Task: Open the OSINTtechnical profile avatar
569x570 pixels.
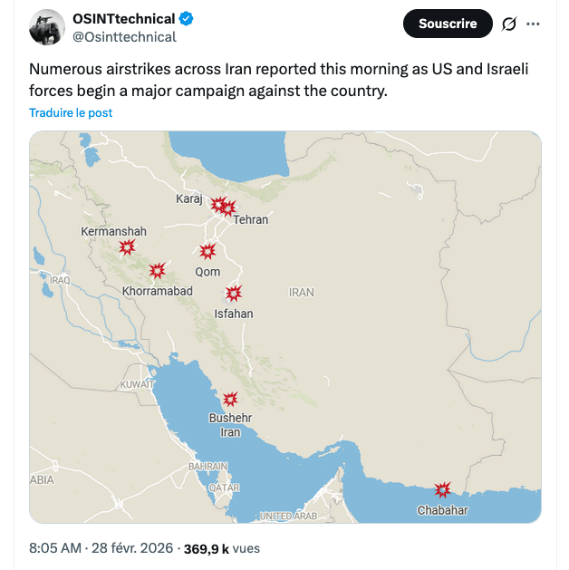Action: pyautogui.click(x=46, y=28)
